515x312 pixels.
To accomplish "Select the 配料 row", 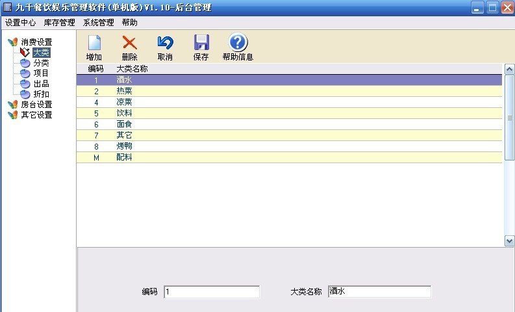I will pos(289,157).
